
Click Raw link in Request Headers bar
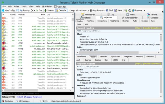click(138, 28)
